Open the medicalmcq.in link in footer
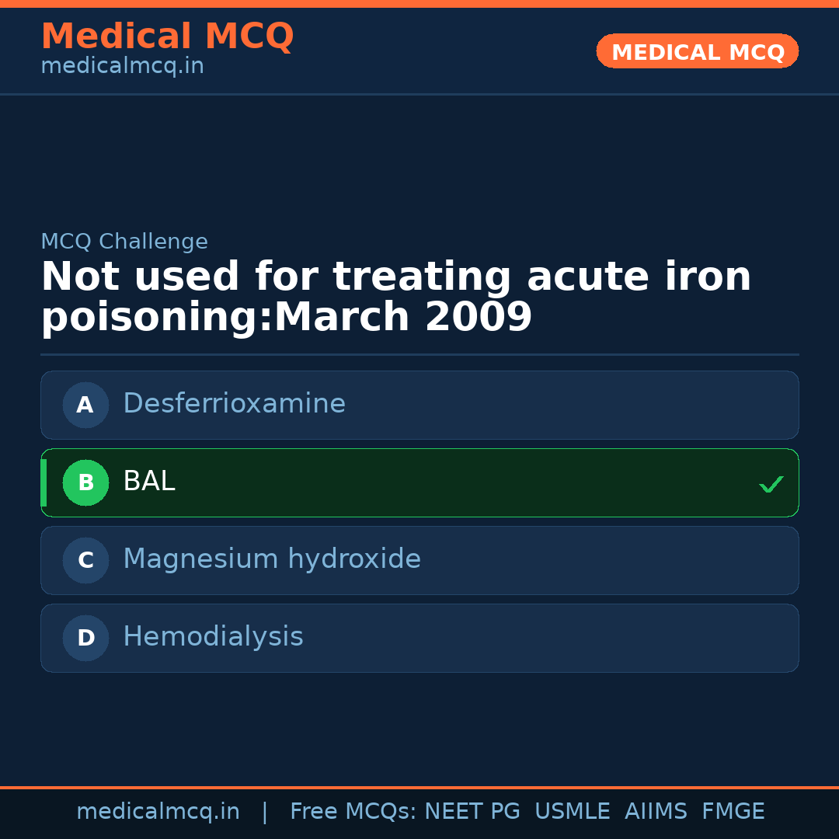Viewport: 839px width, 839px height. 158,812
